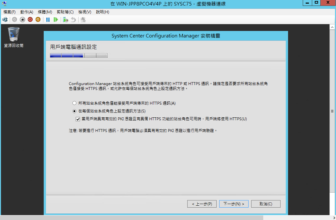This screenshot has width=336, height=220.
Task: Click the orange Save state toolbar icon
Action: (38, 20)
